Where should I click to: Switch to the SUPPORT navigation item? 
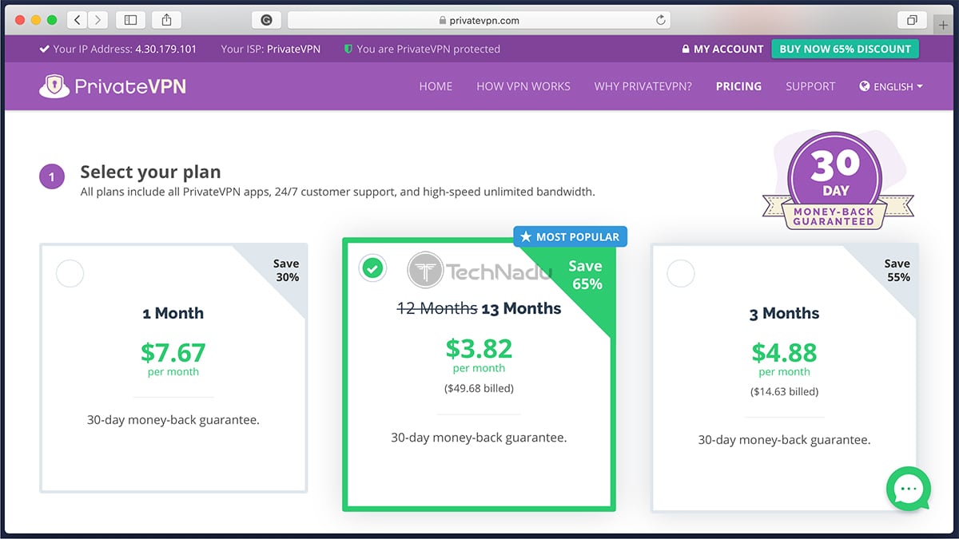(x=810, y=86)
